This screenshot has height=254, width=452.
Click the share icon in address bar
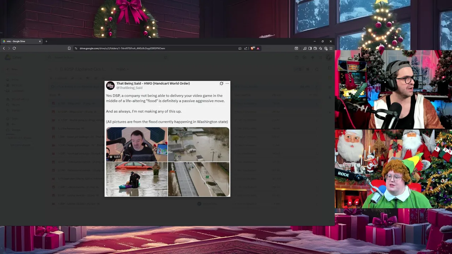(246, 48)
